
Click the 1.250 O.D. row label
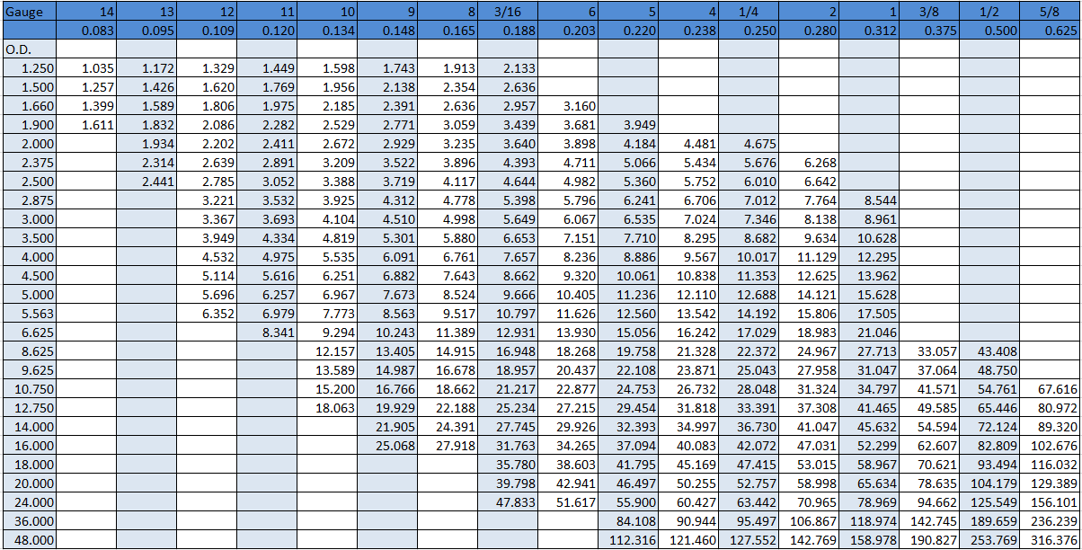pyautogui.click(x=29, y=68)
